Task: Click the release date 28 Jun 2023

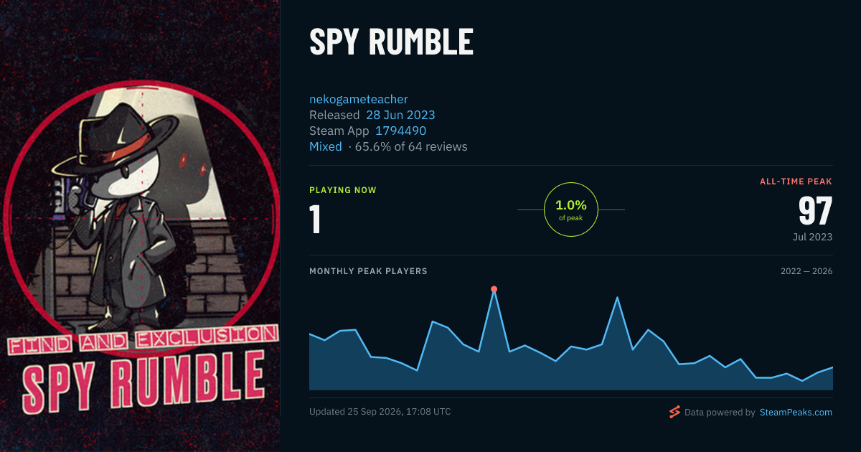Action: pyautogui.click(x=400, y=115)
